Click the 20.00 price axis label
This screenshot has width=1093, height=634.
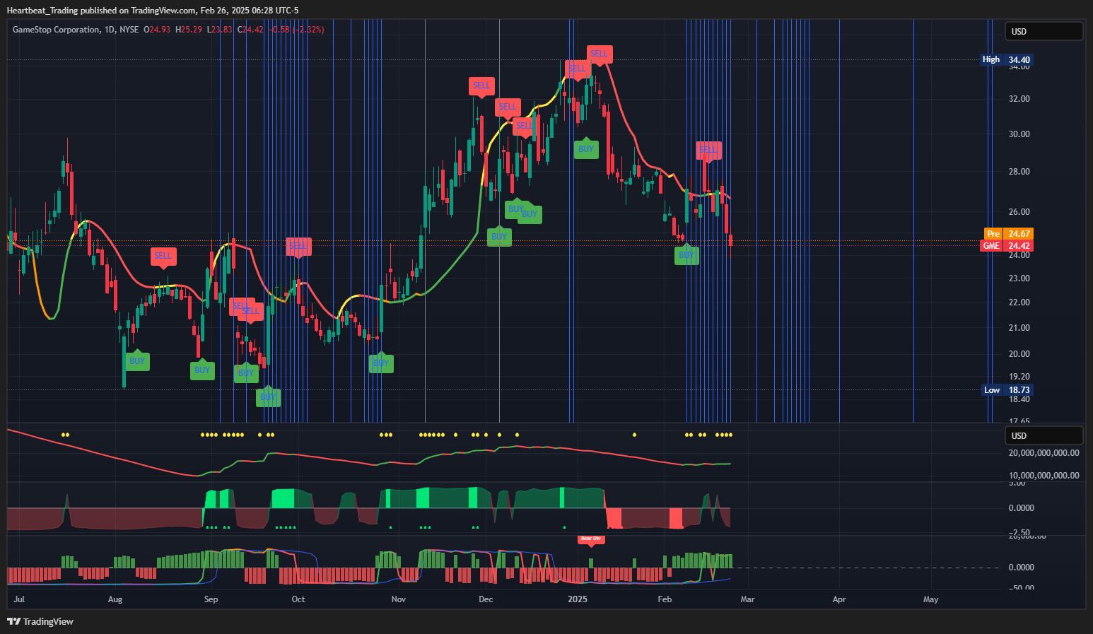pos(1019,354)
